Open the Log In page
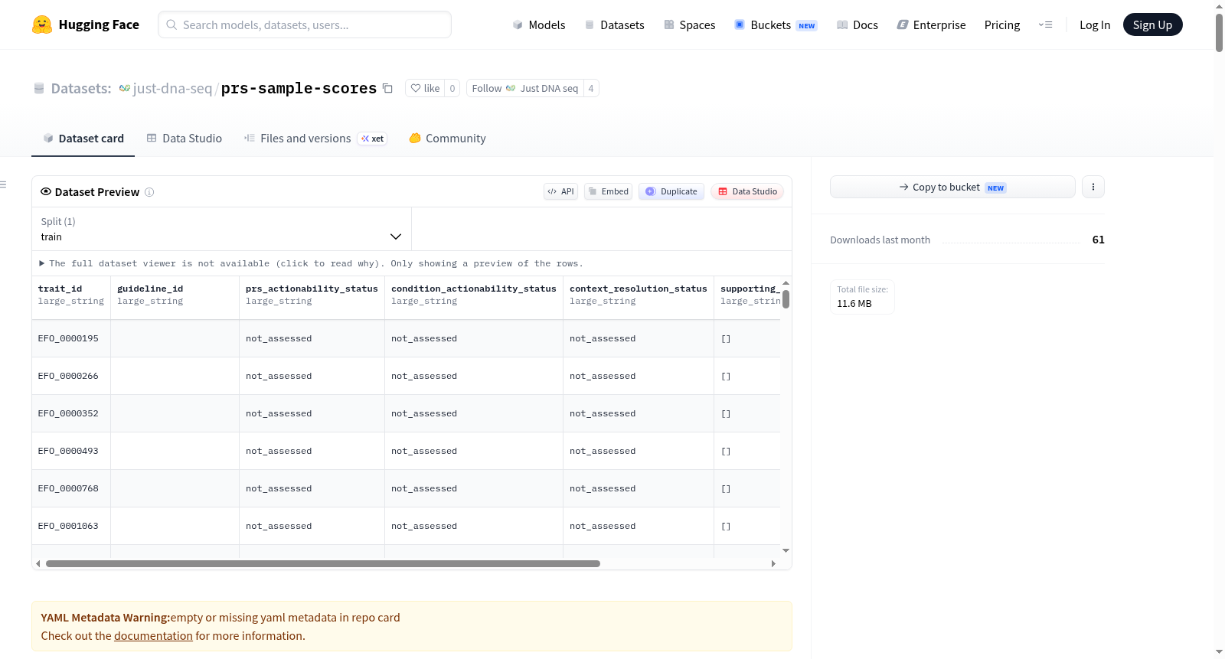The image size is (1225, 659). 1095,24
